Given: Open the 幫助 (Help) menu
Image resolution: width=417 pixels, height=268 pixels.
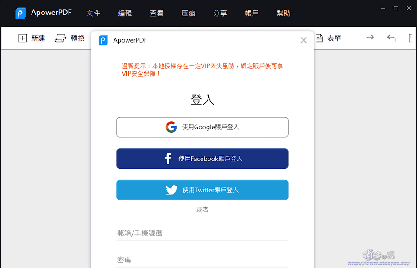Looking at the screenshot, I should [283, 13].
